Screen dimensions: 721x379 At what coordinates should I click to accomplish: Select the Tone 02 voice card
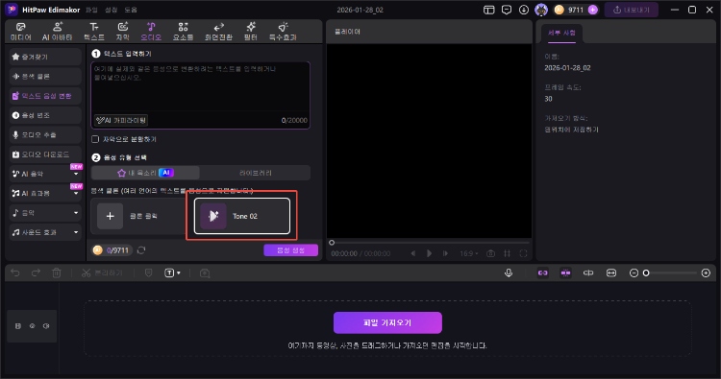click(x=242, y=216)
